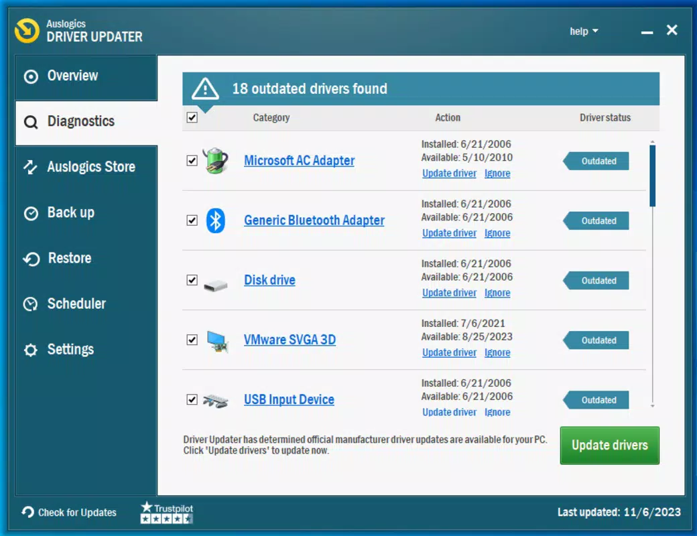Uncheck the Microsoft AC Adapter checkbox

tap(192, 160)
